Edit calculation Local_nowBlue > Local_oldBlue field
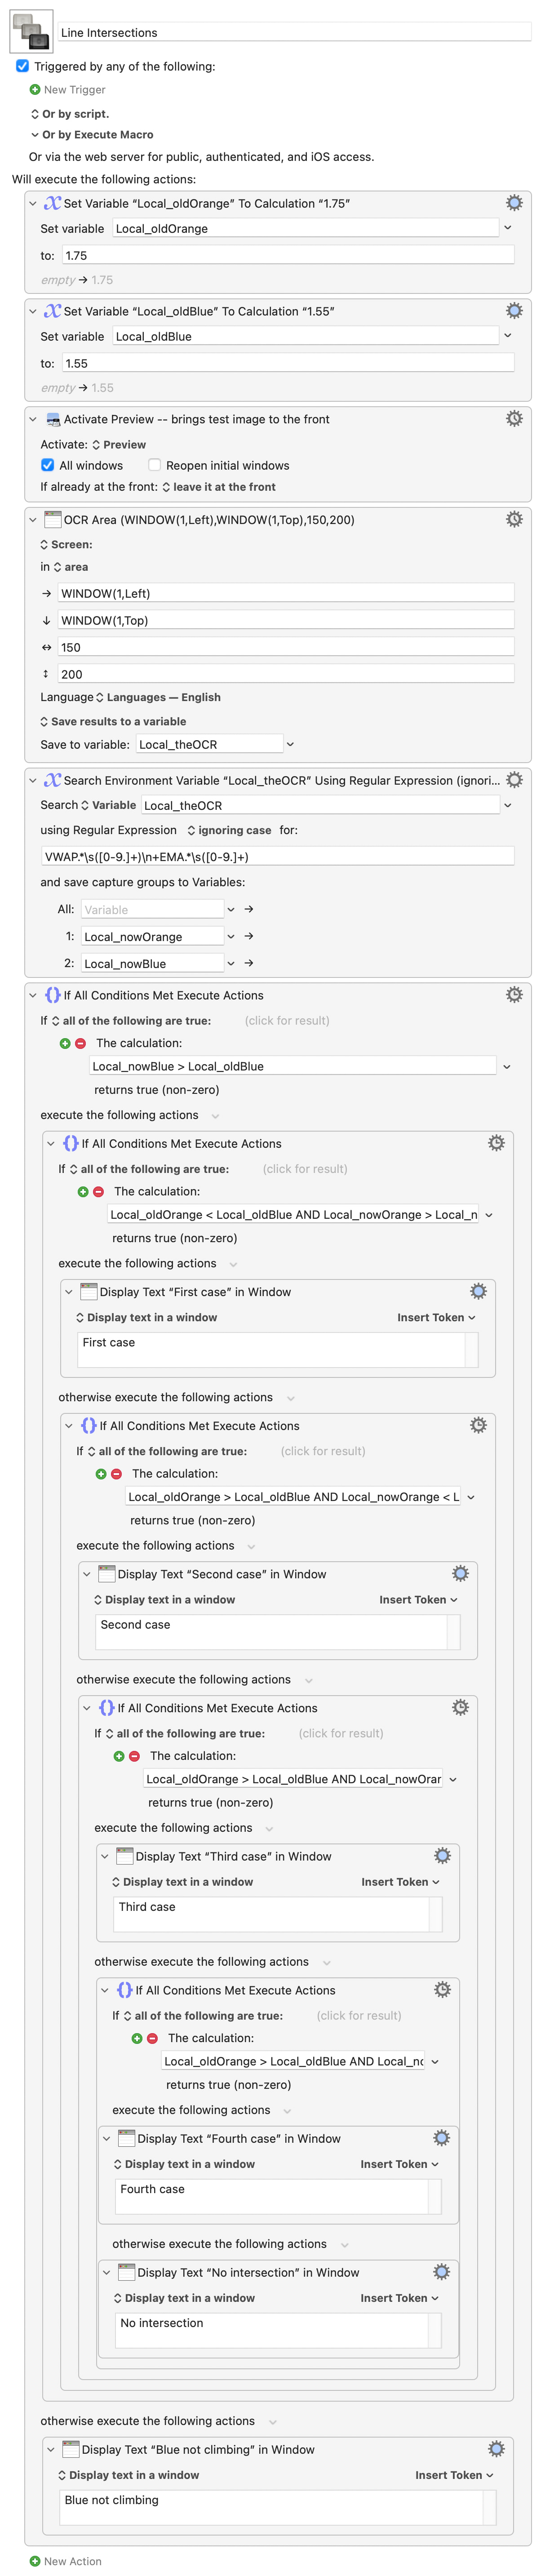 pyautogui.click(x=293, y=1066)
